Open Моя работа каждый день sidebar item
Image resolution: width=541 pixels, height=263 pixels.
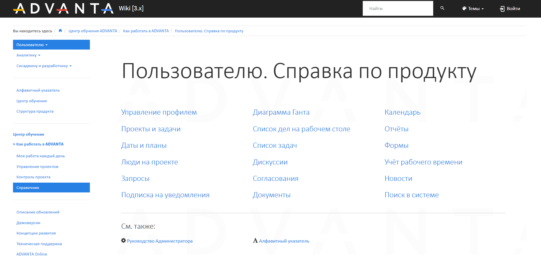coord(40,156)
